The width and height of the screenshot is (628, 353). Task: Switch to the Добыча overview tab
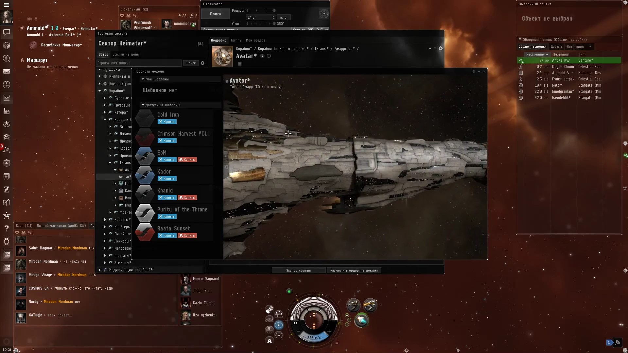pyautogui.click(x=557, y=46)
